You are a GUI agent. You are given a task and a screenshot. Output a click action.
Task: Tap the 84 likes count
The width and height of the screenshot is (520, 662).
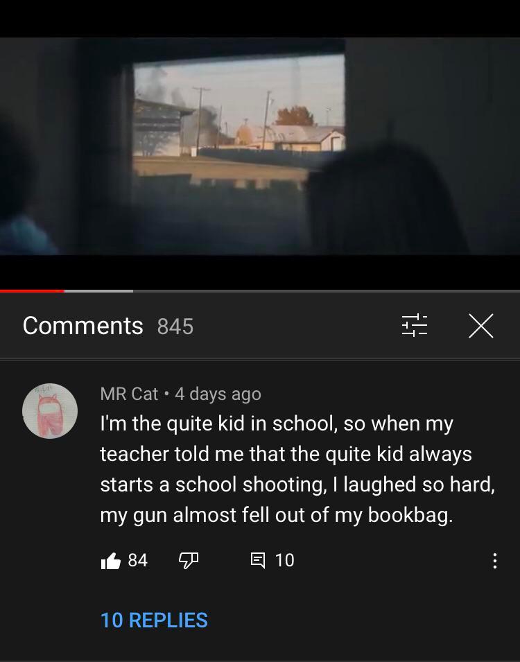click(138, 560)
